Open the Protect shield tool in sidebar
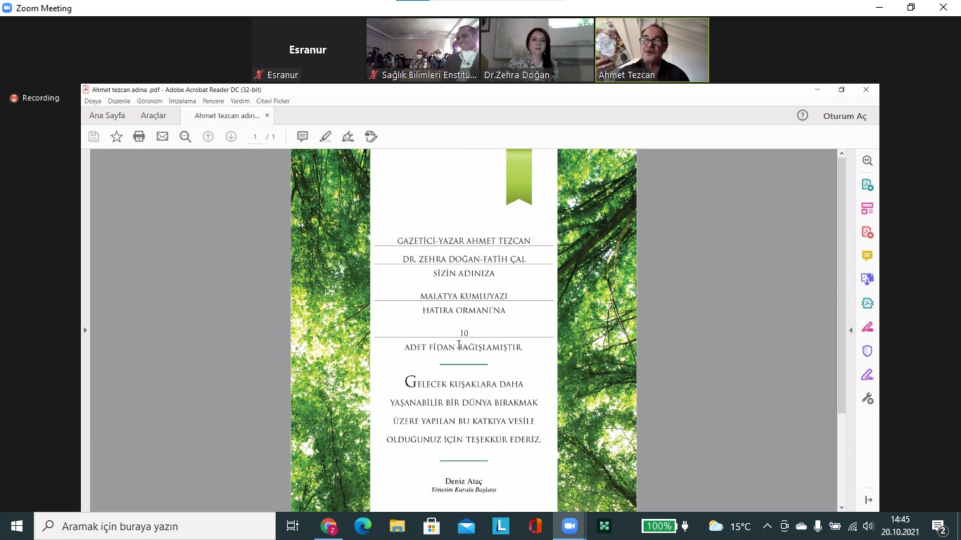 point(867,351)
